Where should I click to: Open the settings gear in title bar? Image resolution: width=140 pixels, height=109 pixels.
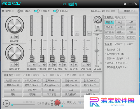125,4
